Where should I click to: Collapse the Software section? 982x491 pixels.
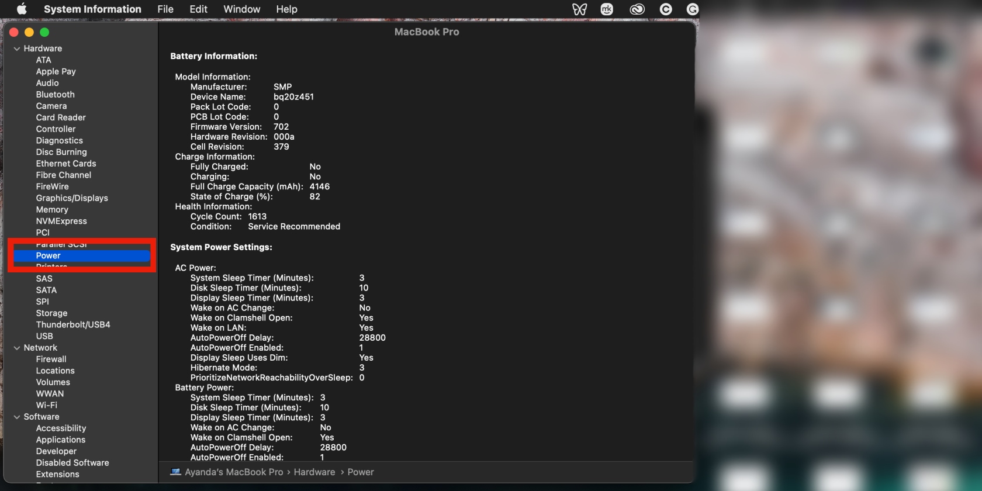17,417
